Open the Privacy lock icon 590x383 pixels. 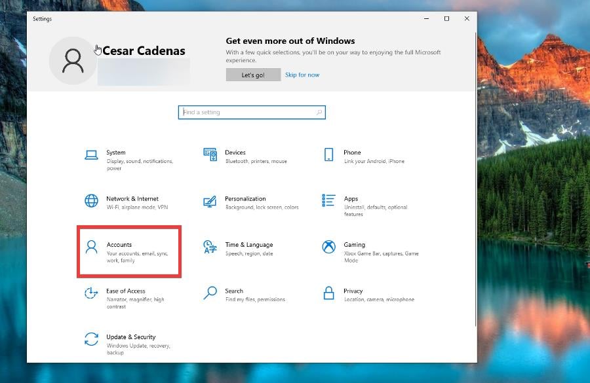(328, 293)
